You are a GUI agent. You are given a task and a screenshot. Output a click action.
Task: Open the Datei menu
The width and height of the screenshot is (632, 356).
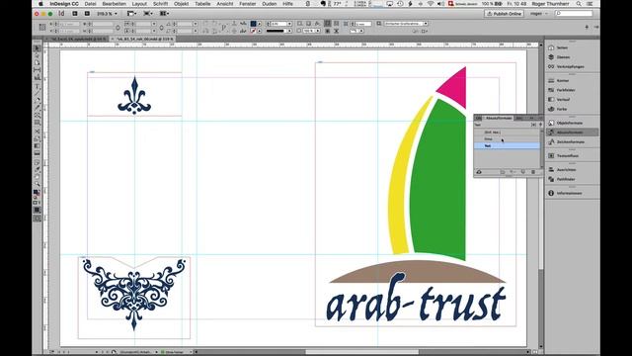(x=90, y=4)
